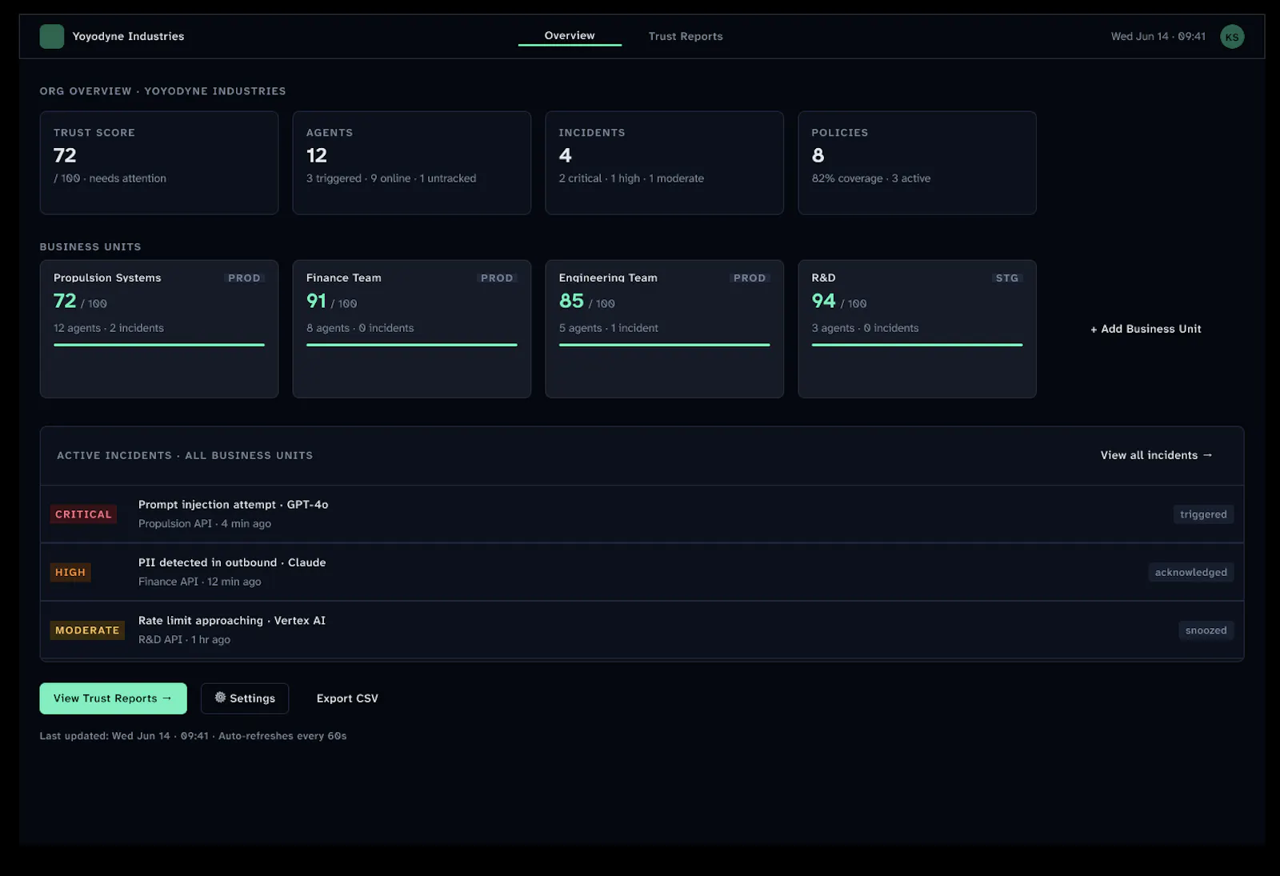1280x876 pixels.
Task: Select the Finance Team business unit
Action: [x=412, y=329]
